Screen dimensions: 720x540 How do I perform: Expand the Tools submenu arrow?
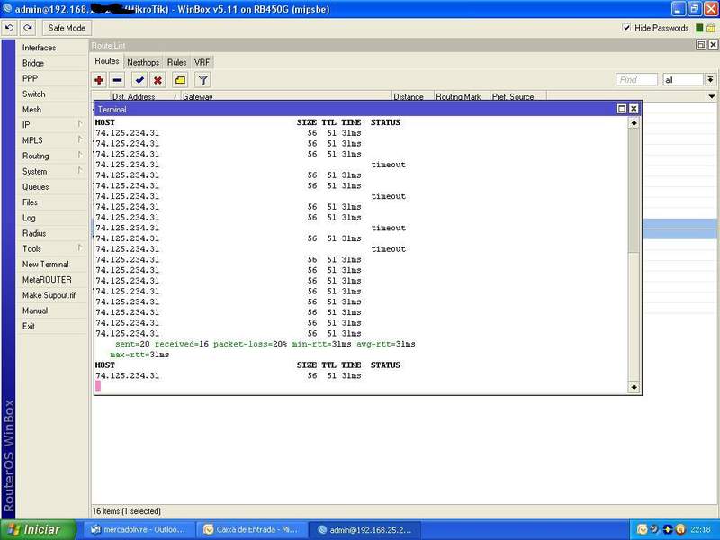point(80,248)
